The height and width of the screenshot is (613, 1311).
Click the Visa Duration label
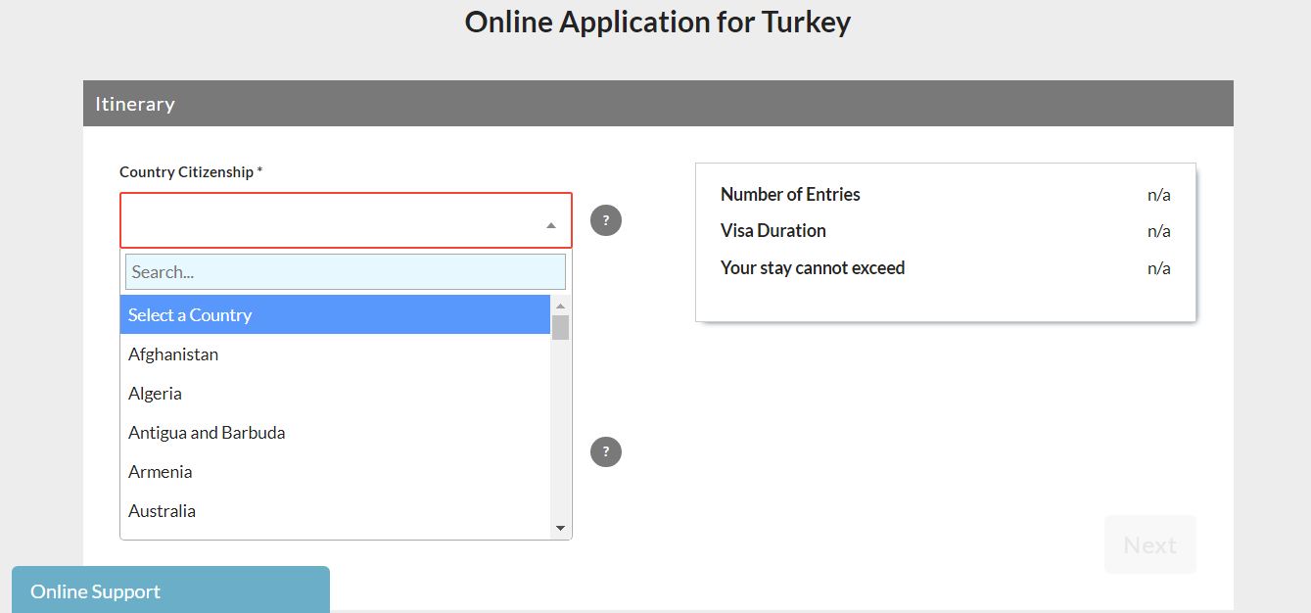click(x=773, y=230)
